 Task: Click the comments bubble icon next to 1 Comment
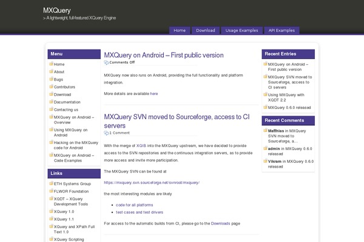[x=106, y=133]
